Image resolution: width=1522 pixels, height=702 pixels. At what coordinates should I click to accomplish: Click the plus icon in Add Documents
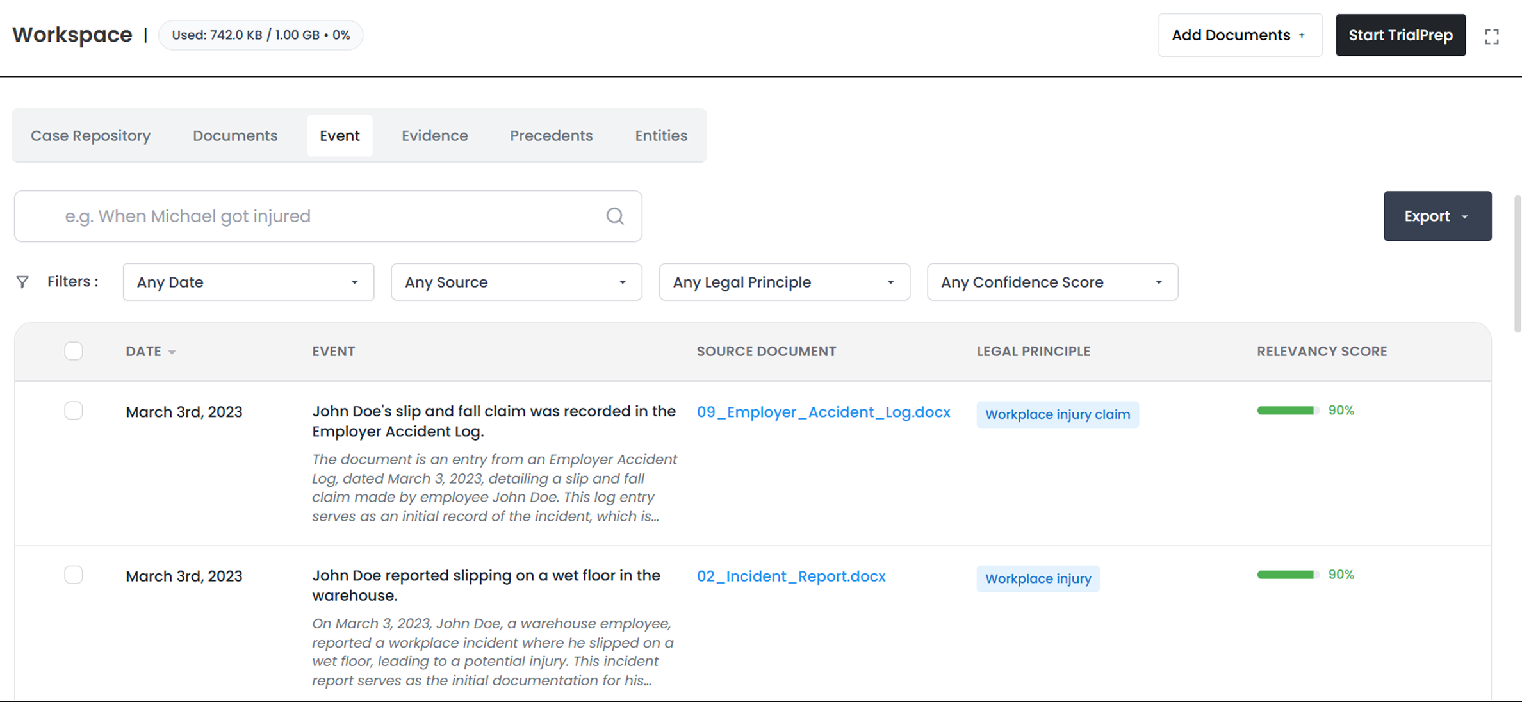(1302, 36)
